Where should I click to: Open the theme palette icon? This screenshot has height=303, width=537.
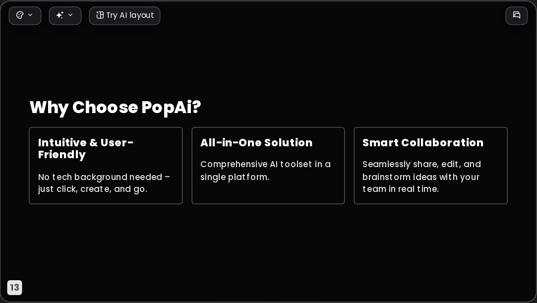(20, 15)
